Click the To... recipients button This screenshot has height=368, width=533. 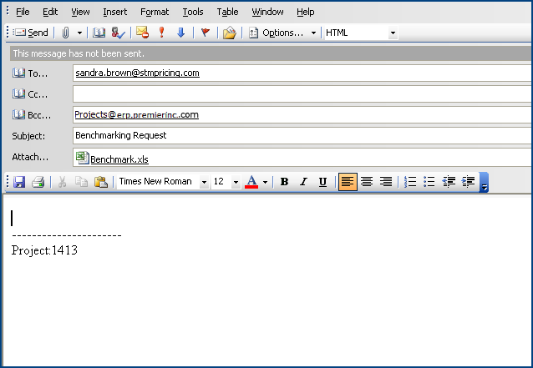pos(33,73)
